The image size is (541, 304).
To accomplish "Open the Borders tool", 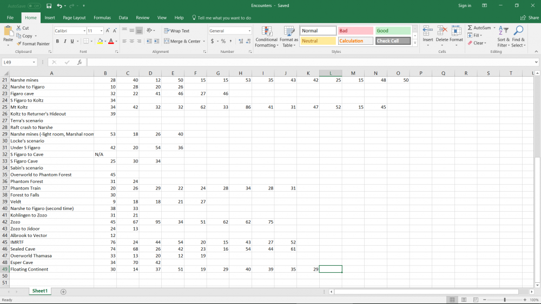I will point(86,41).
